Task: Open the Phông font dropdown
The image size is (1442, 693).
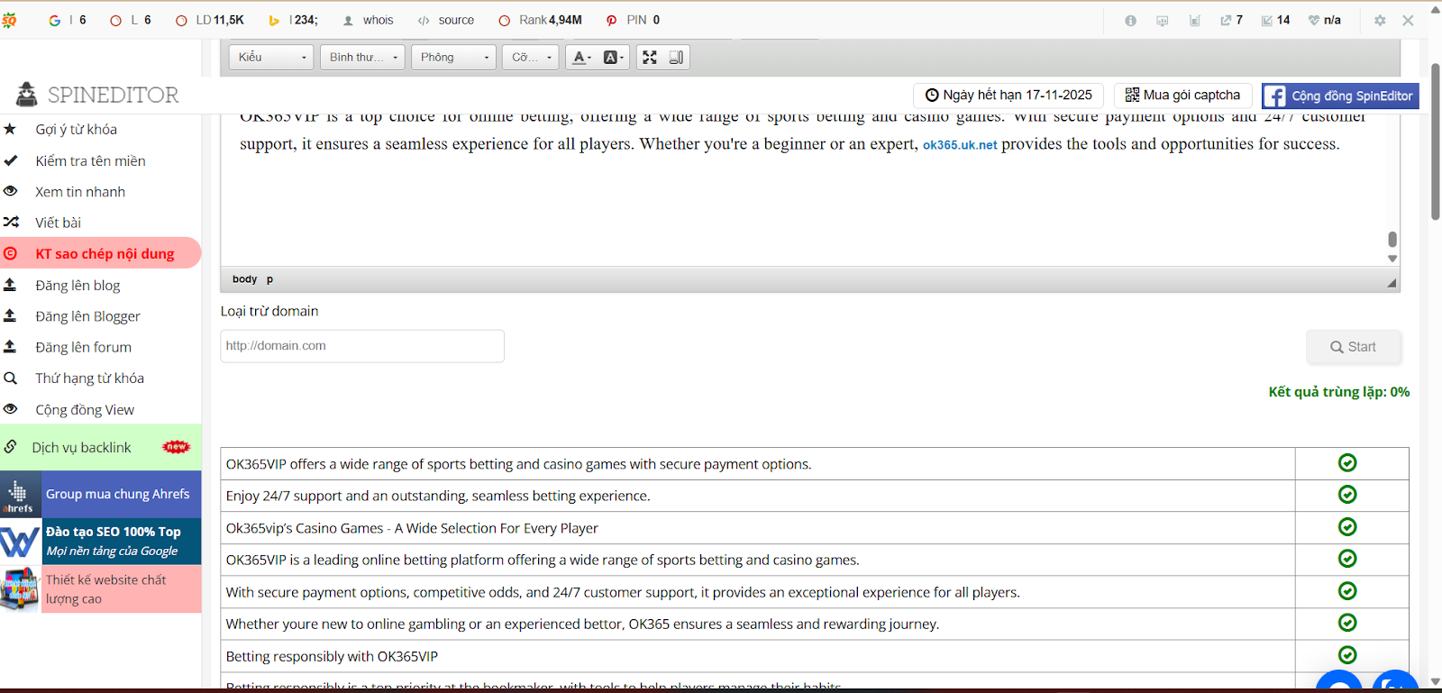Action: (453, 57)
